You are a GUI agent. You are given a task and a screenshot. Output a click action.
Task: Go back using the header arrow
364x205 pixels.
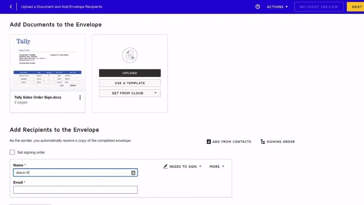[11, 7]
